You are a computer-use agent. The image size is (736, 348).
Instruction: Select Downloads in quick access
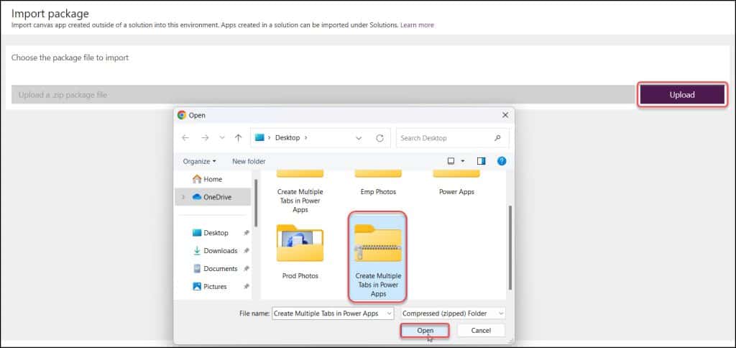[x=220, y=251]
